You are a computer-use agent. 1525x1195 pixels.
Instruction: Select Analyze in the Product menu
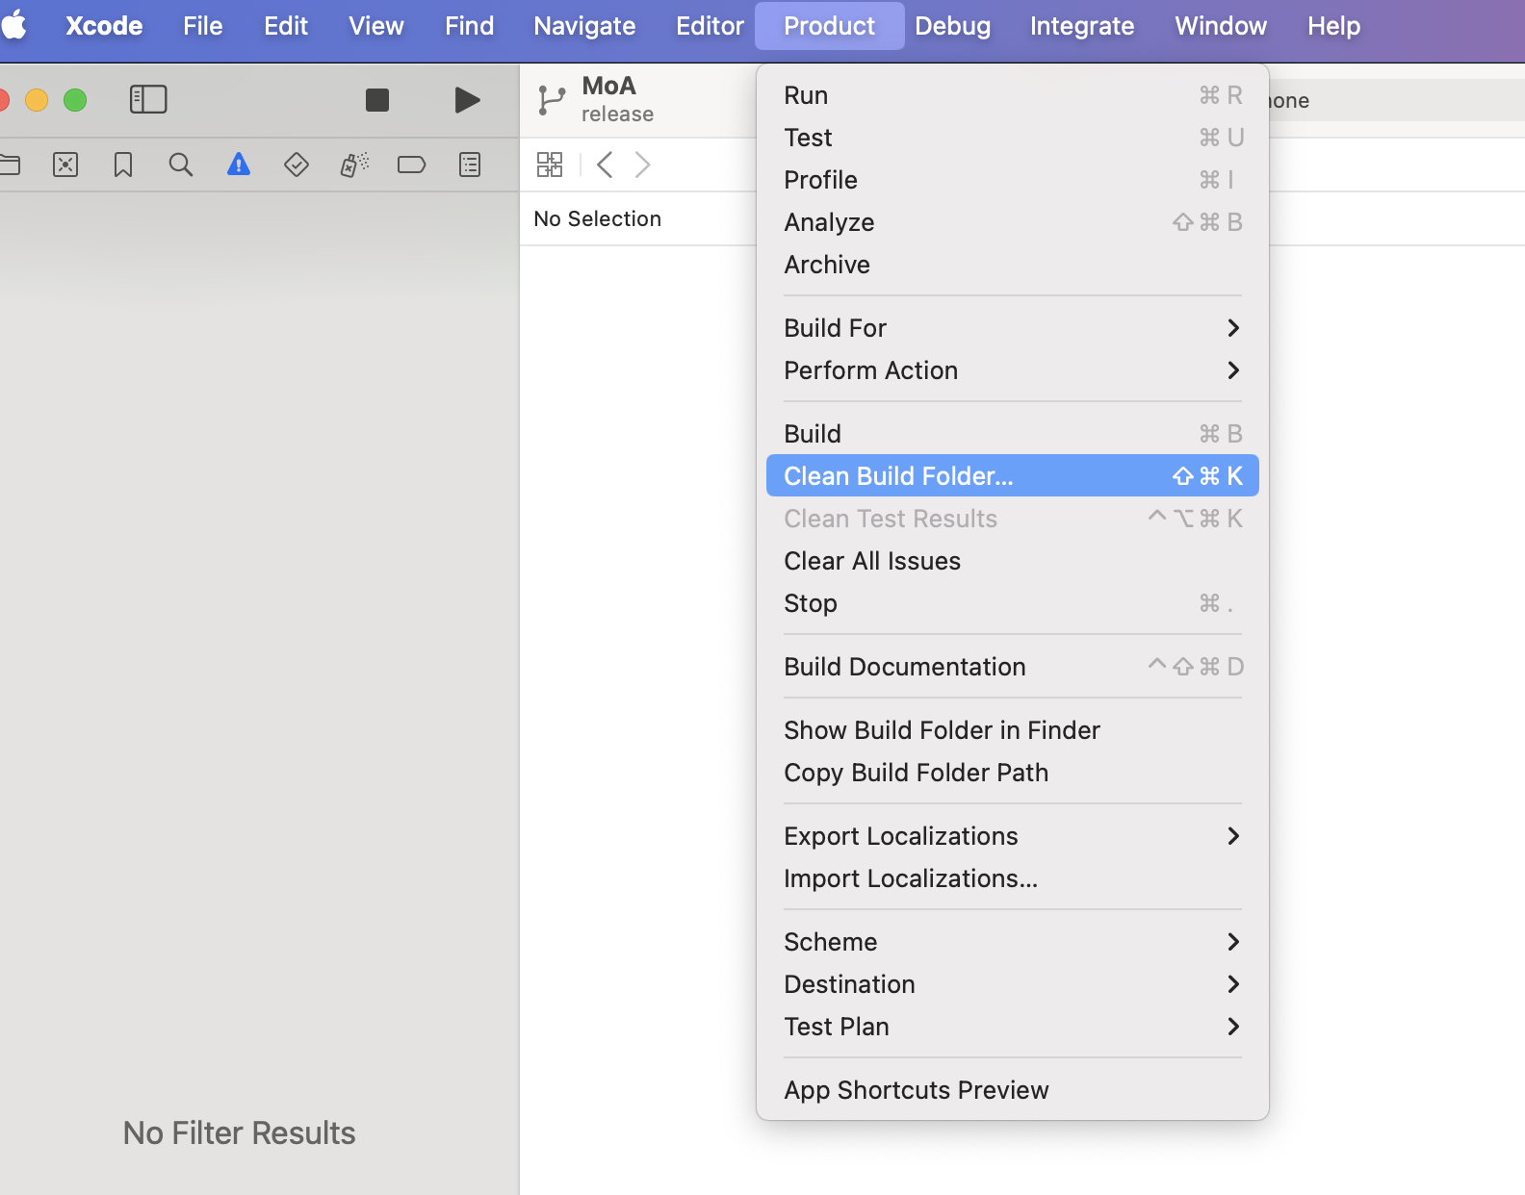point(1013,222)
